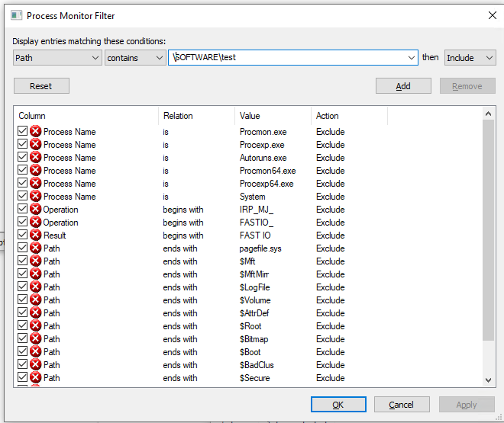Click the scrollbar down arrow

coord(488,380)
